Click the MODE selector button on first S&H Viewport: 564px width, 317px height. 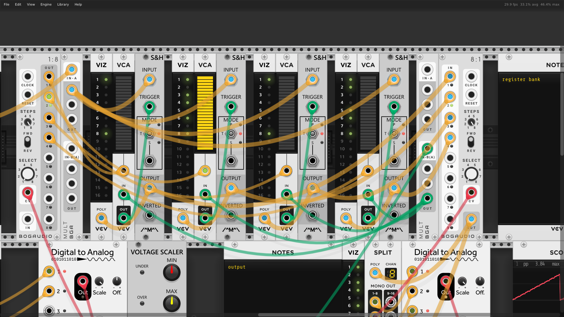click(x=150, y=134)
